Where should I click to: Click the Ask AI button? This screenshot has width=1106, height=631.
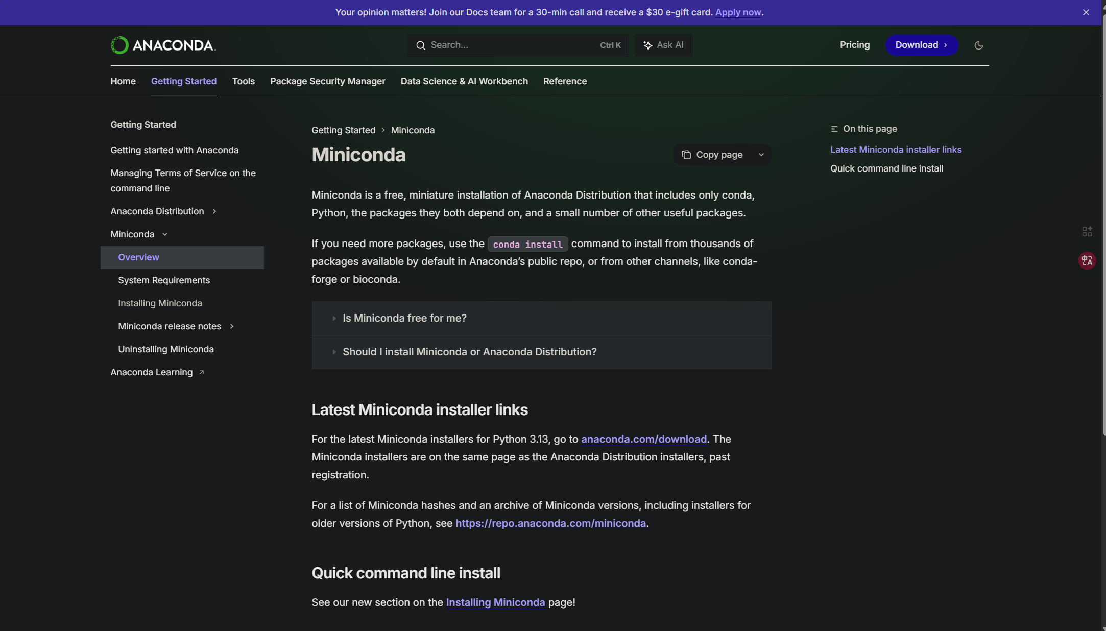664,45
